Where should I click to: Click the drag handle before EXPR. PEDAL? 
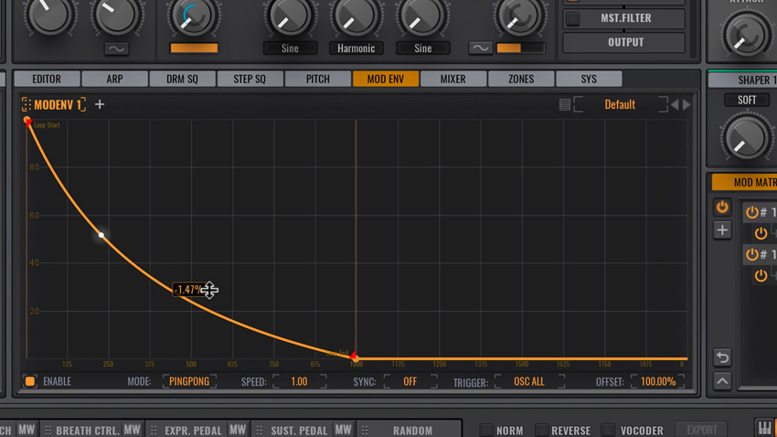(154, 430)
